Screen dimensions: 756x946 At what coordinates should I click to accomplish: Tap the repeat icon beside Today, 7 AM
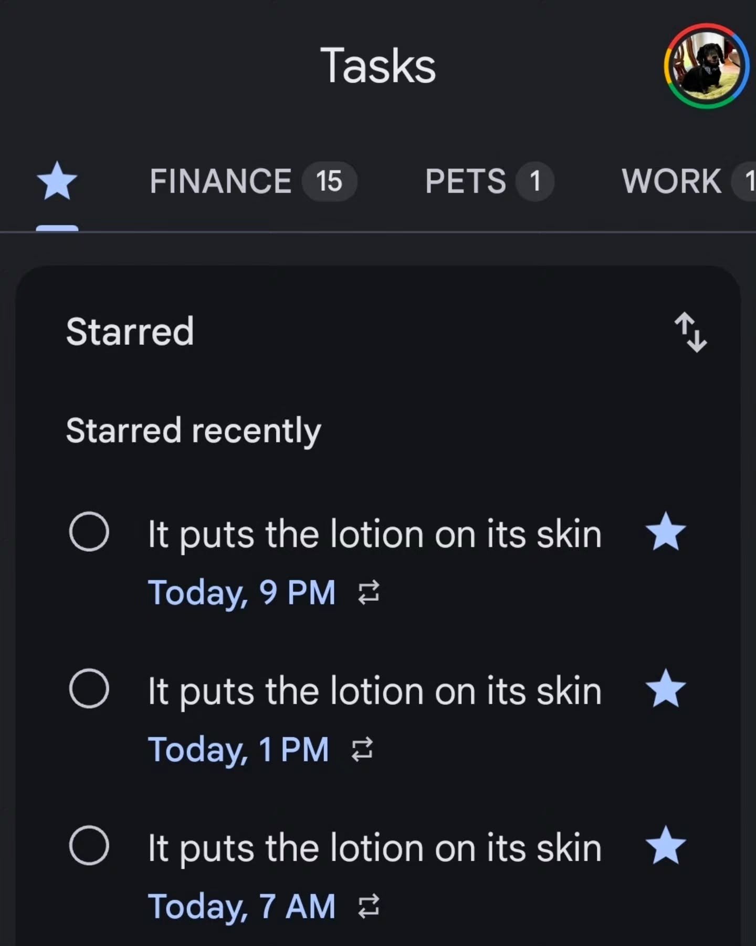[369, 907]
